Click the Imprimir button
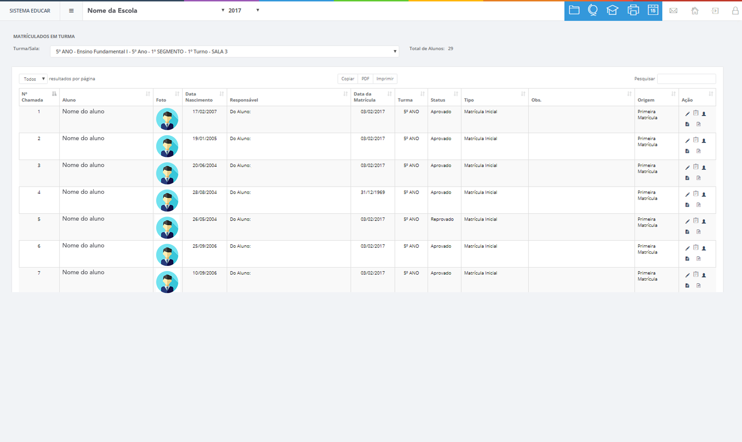Image resolution: width=742 pixels, height=442 pixels. [x=385, y=79]
